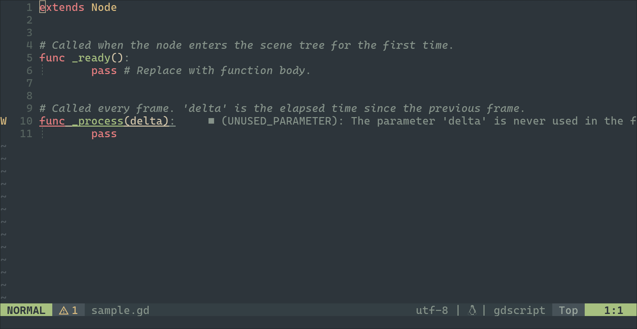This screenshot has width=637, height=329.
Task: Click the W warning sign on line 10
Action: tap(4, 121)
